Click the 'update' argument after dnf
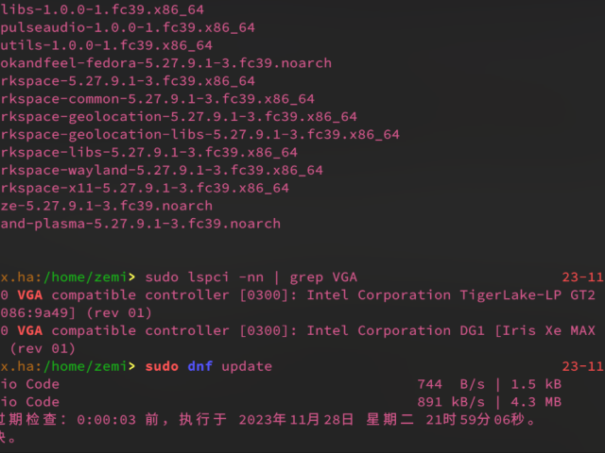 click(x=247, y=366)
